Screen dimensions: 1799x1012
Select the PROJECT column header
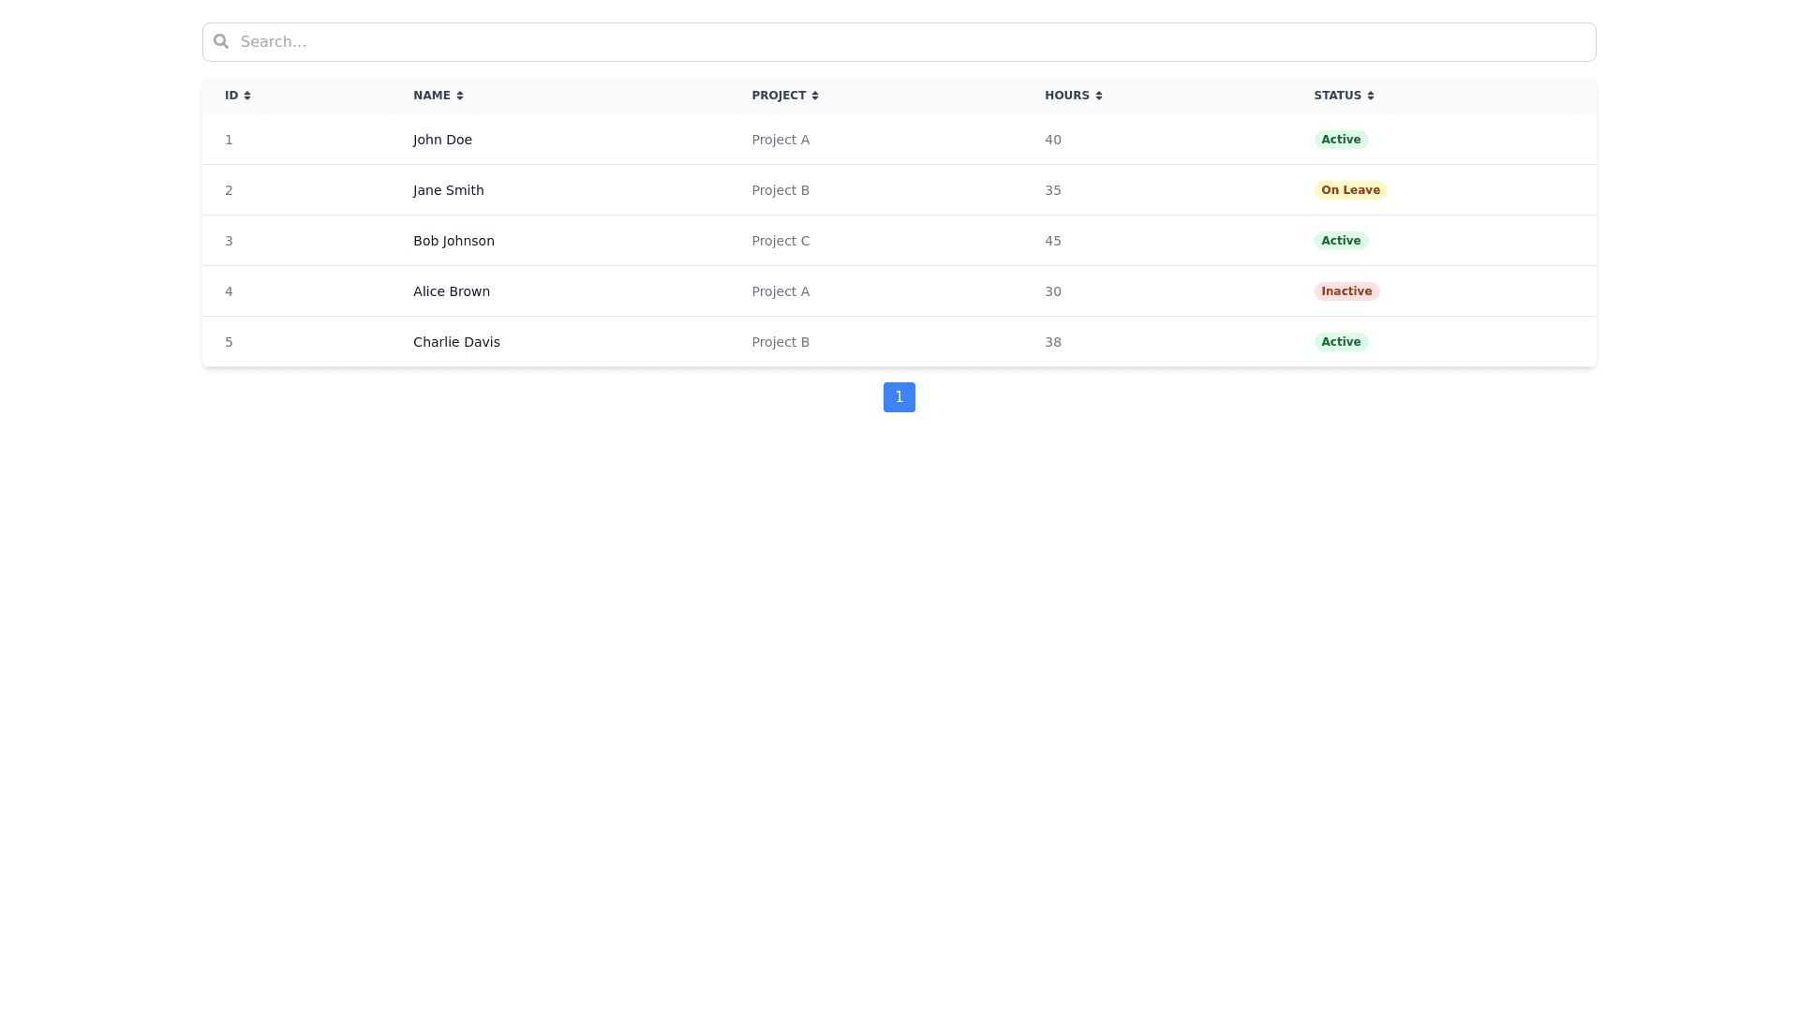click(778, 95)
